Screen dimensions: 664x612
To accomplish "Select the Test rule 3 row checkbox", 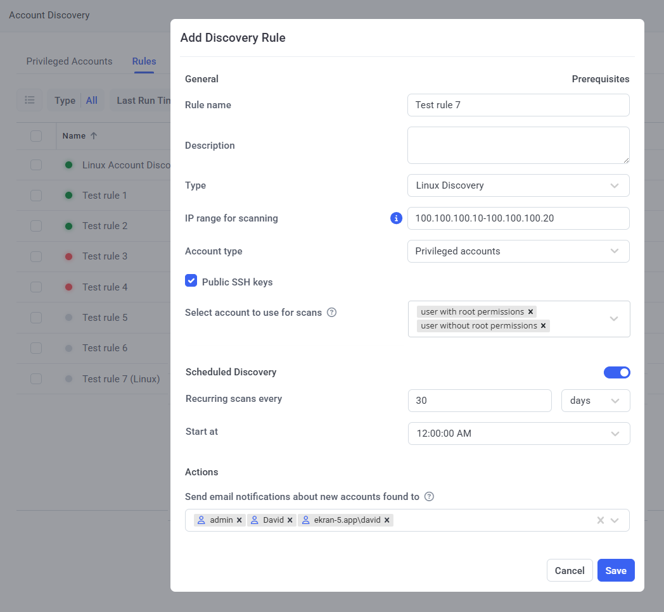I will pyautogui.click(x=36, y=256).
